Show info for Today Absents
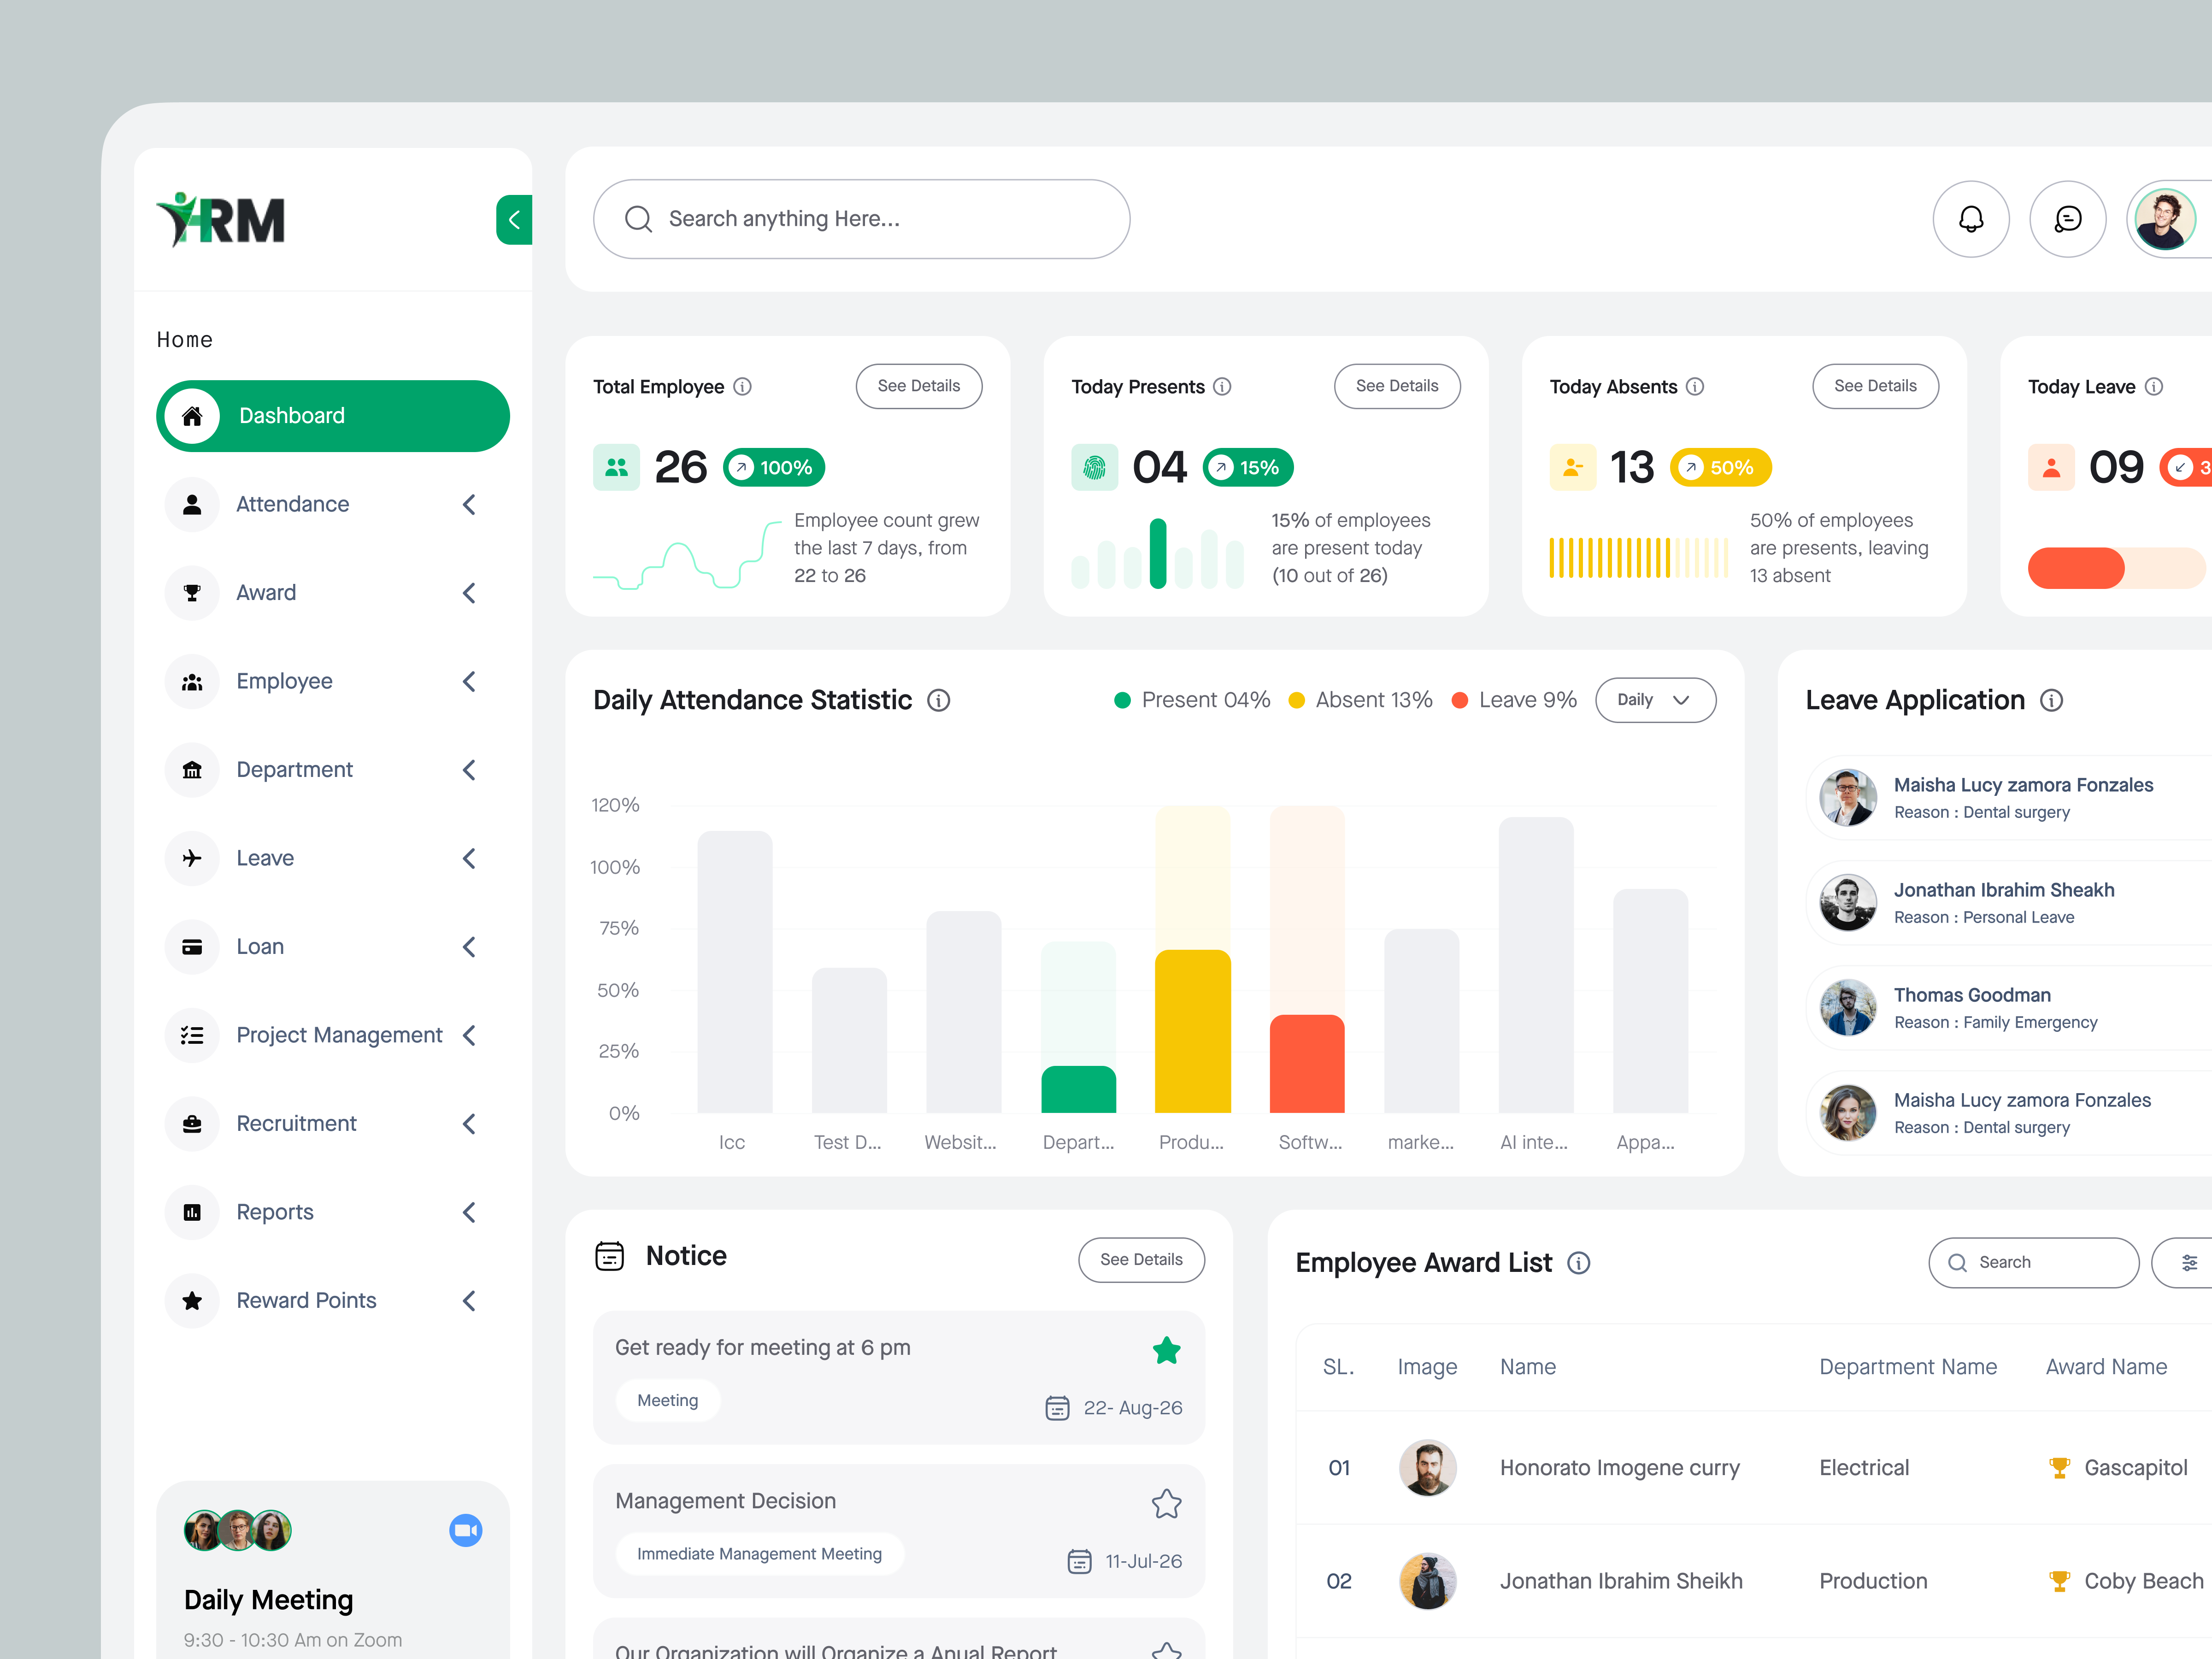Viewport: 2212px width, 1659px height. (1695, 387)
